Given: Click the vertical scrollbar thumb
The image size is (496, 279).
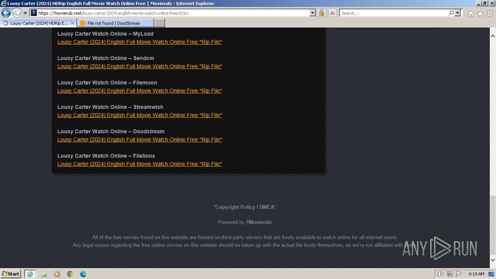Looking at the screenshot, I should click(x=493, y=225).
